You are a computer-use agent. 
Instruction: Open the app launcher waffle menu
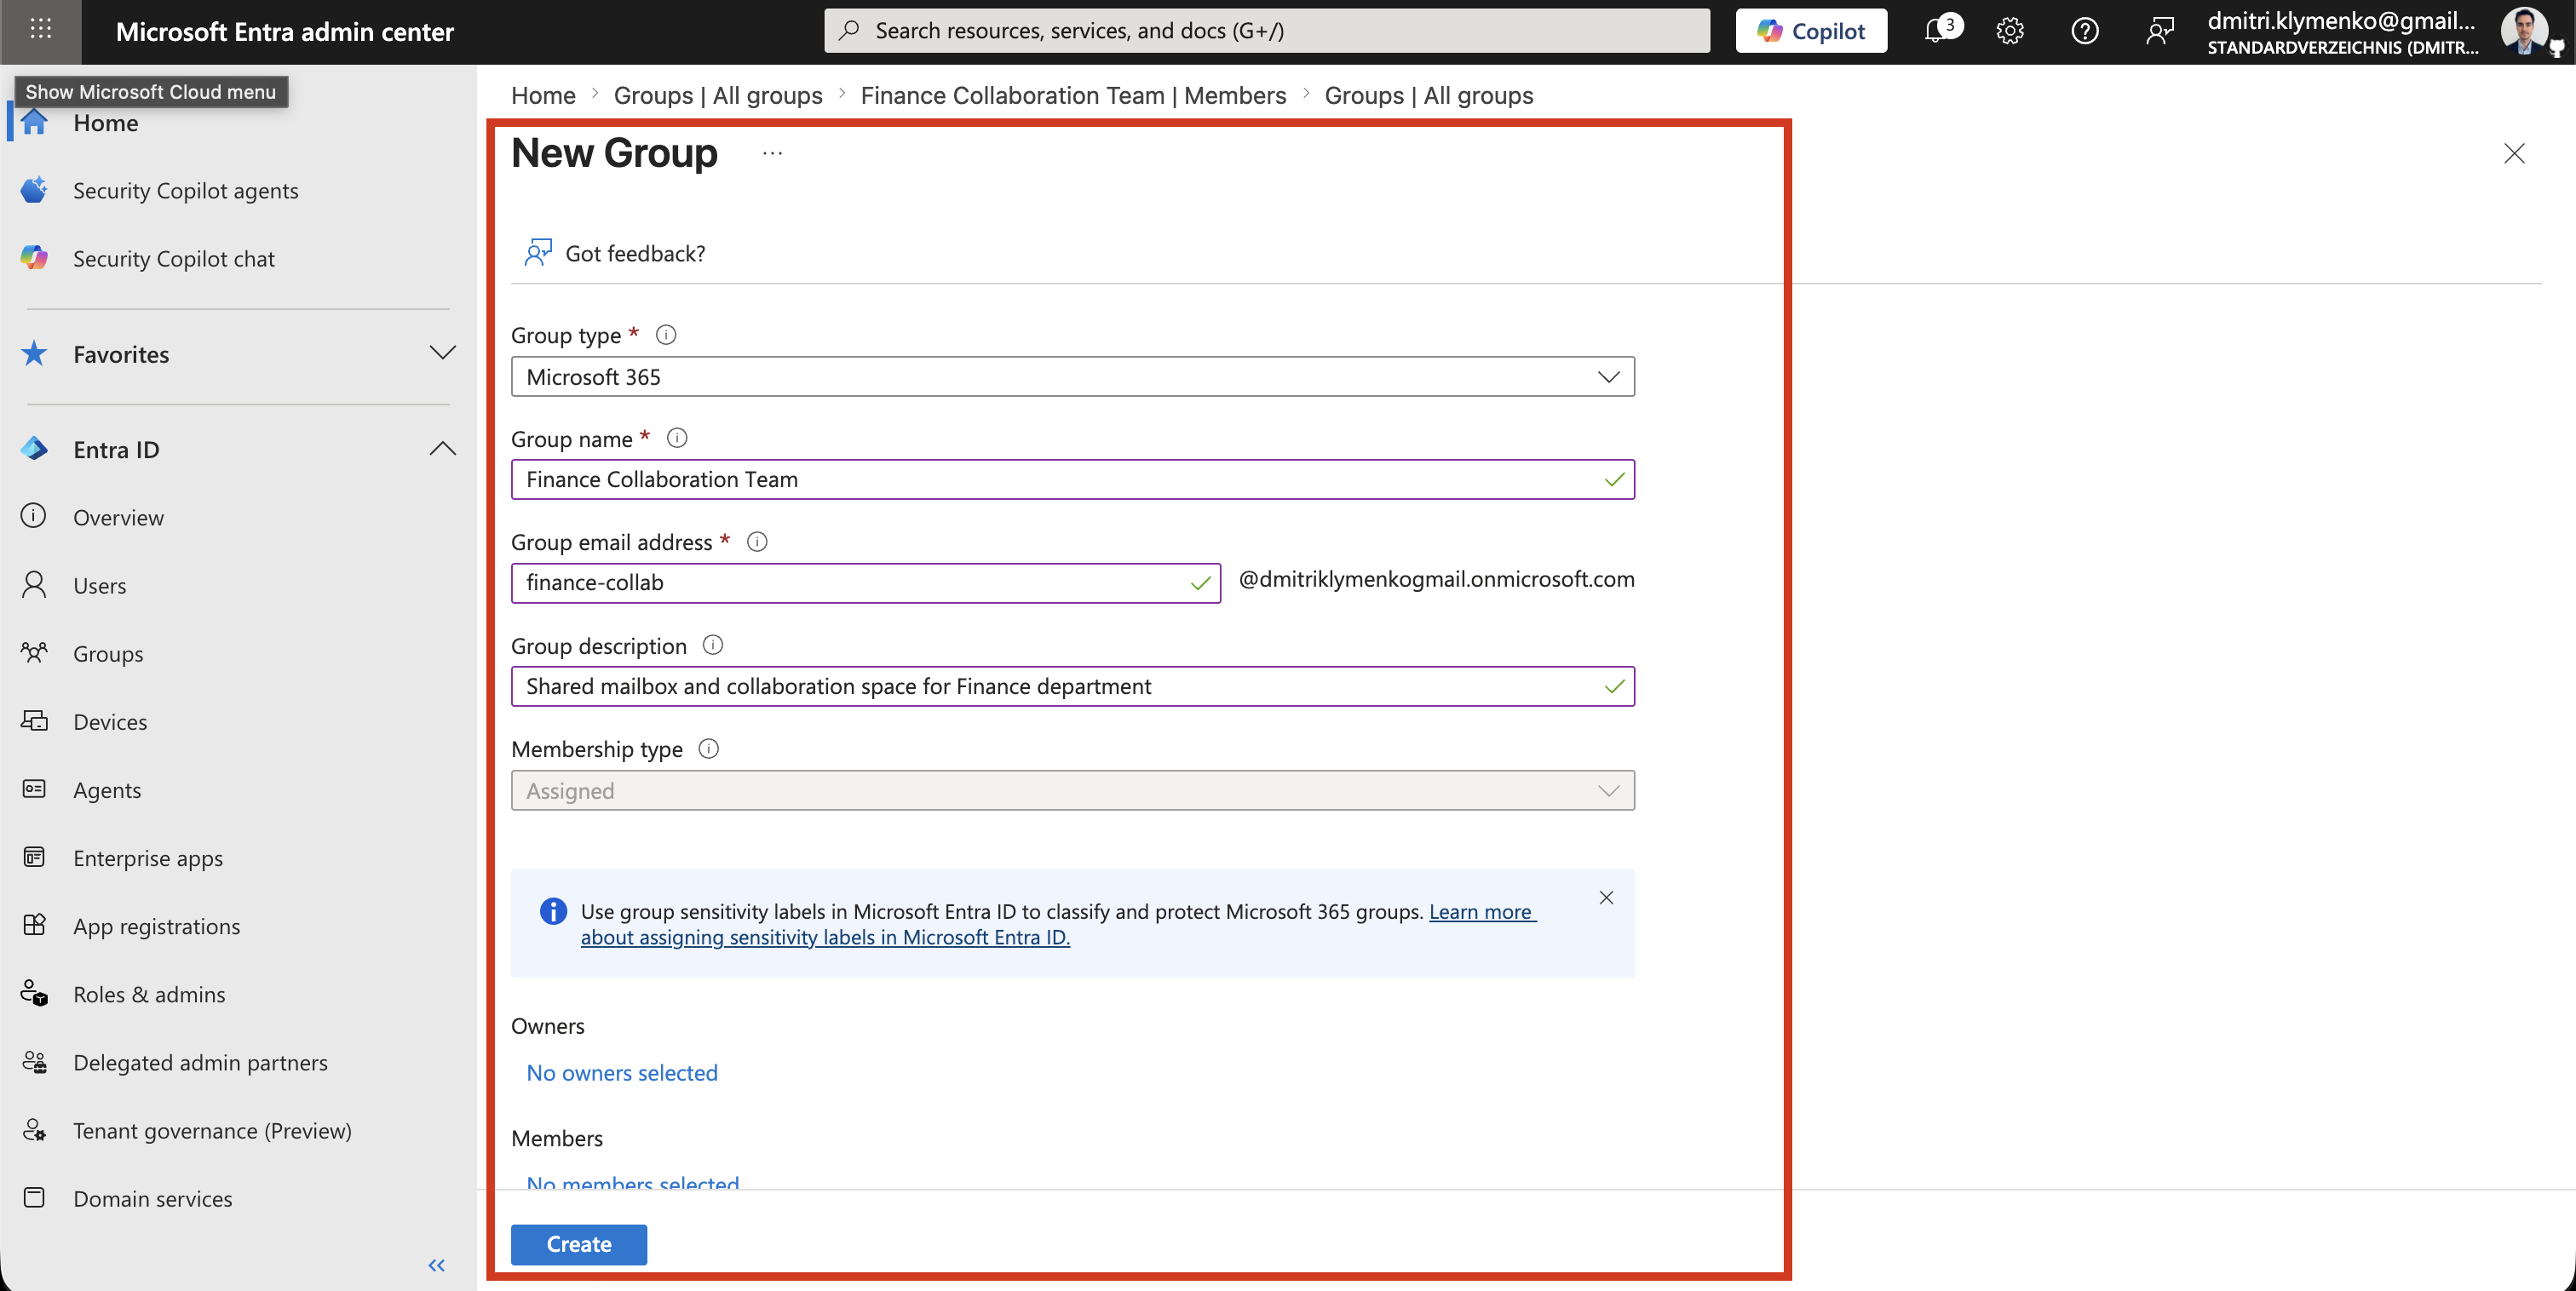pos(40,30)
